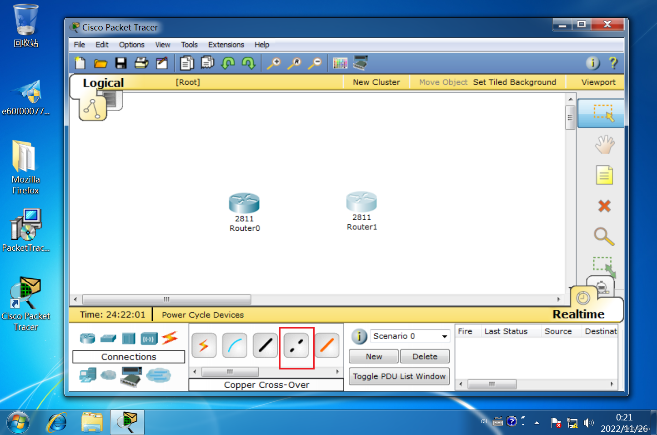Choose the Inspect magnifier tool
Viewport: 657px width, 435px height.
604,237
